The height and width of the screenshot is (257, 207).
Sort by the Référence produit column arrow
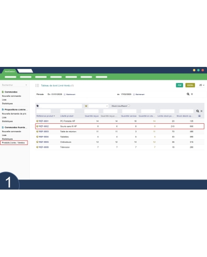tap(54, 116)
